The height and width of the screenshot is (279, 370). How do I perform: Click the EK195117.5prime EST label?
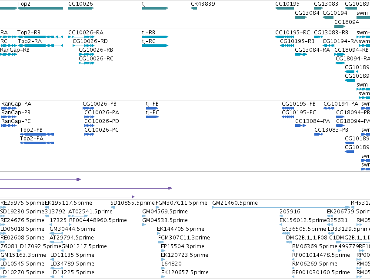pos(68,203)
